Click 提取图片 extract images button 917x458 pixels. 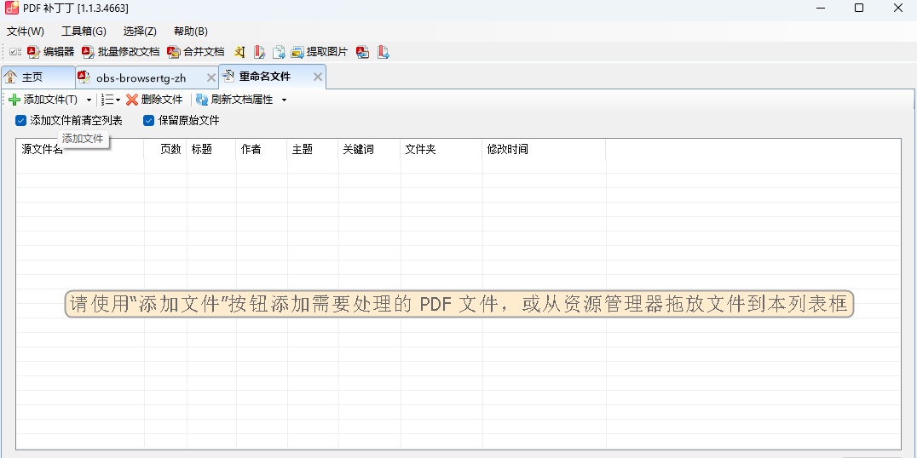(x=320, y=52)
